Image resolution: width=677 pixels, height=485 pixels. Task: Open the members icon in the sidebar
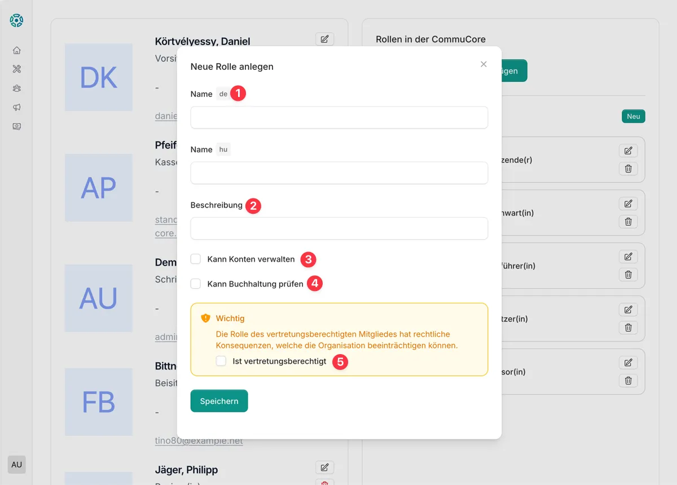coord(16,89)
